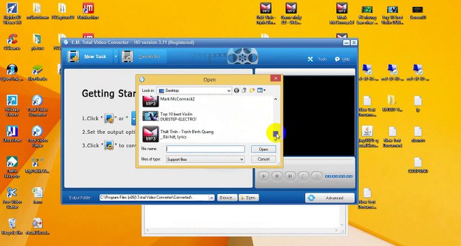Click Open button beside Browse
461x246 pixels.
(249, 198)
